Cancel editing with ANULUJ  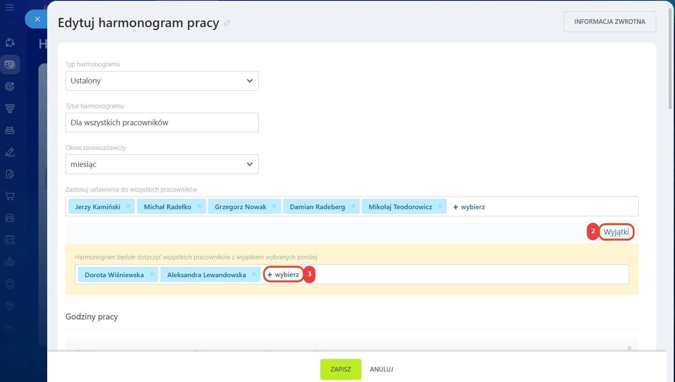(382, 369)
